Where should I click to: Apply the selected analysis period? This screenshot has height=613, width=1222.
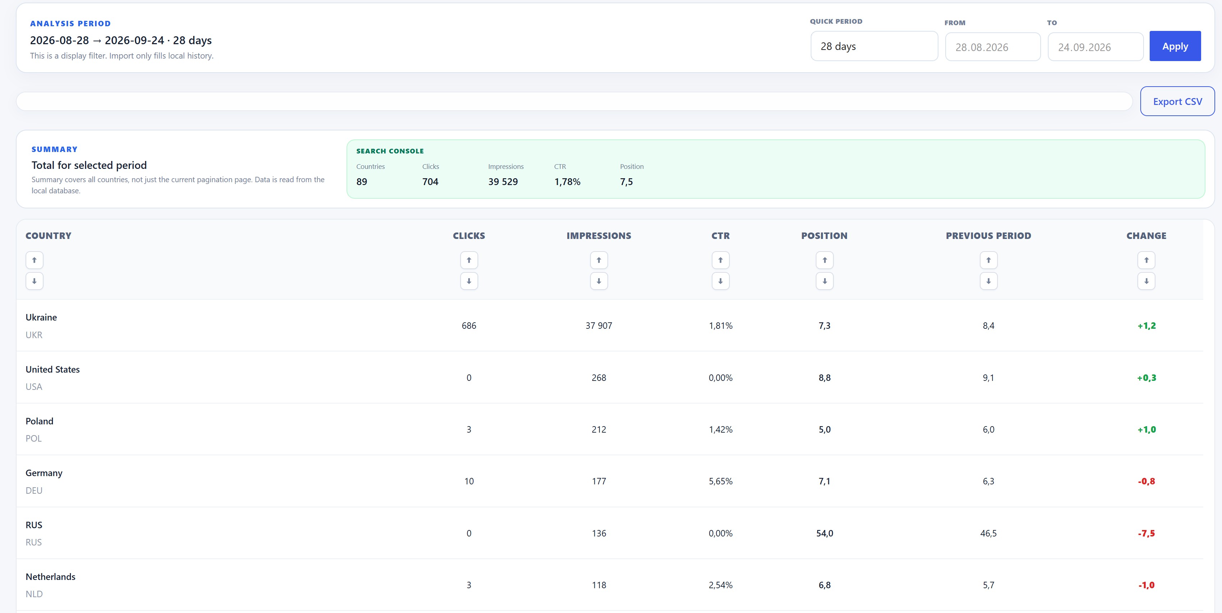pyautogui.click(x=1175, y=46)
